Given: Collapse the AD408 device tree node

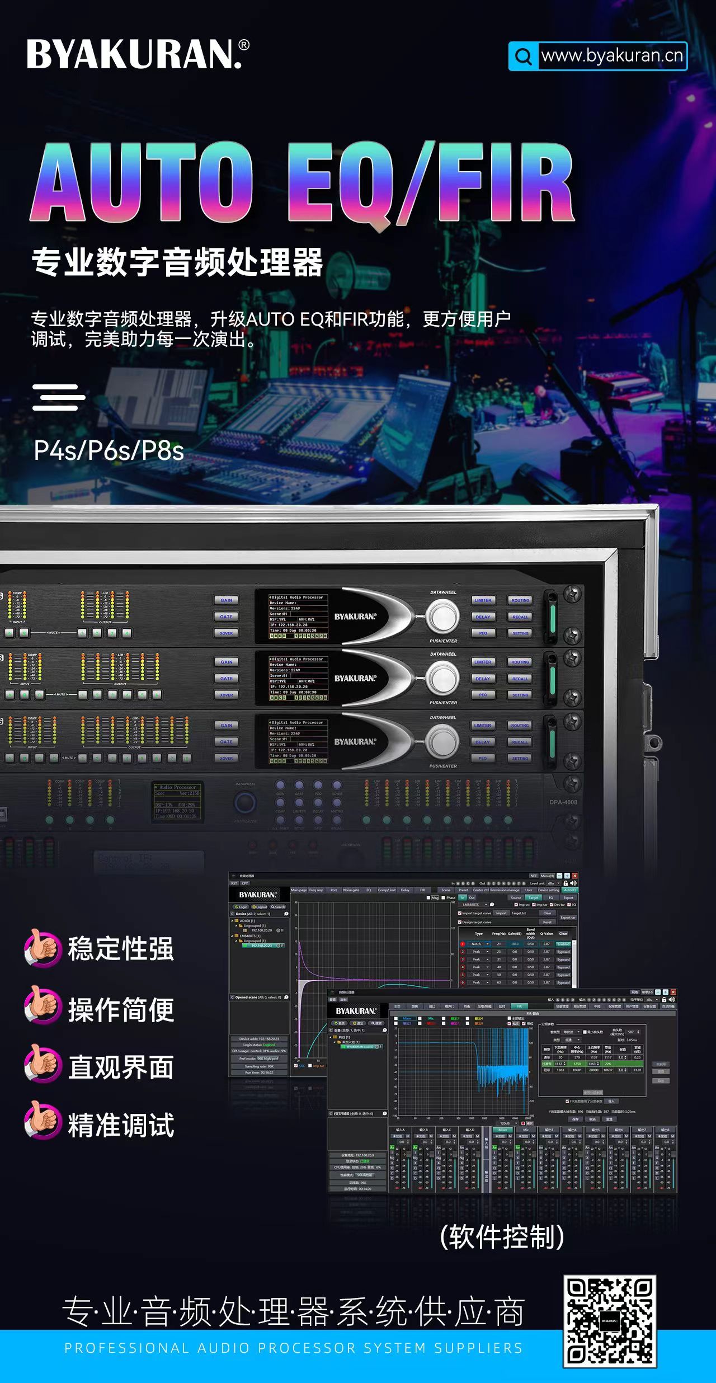Looking at the screenshot, I should (232, 921).
